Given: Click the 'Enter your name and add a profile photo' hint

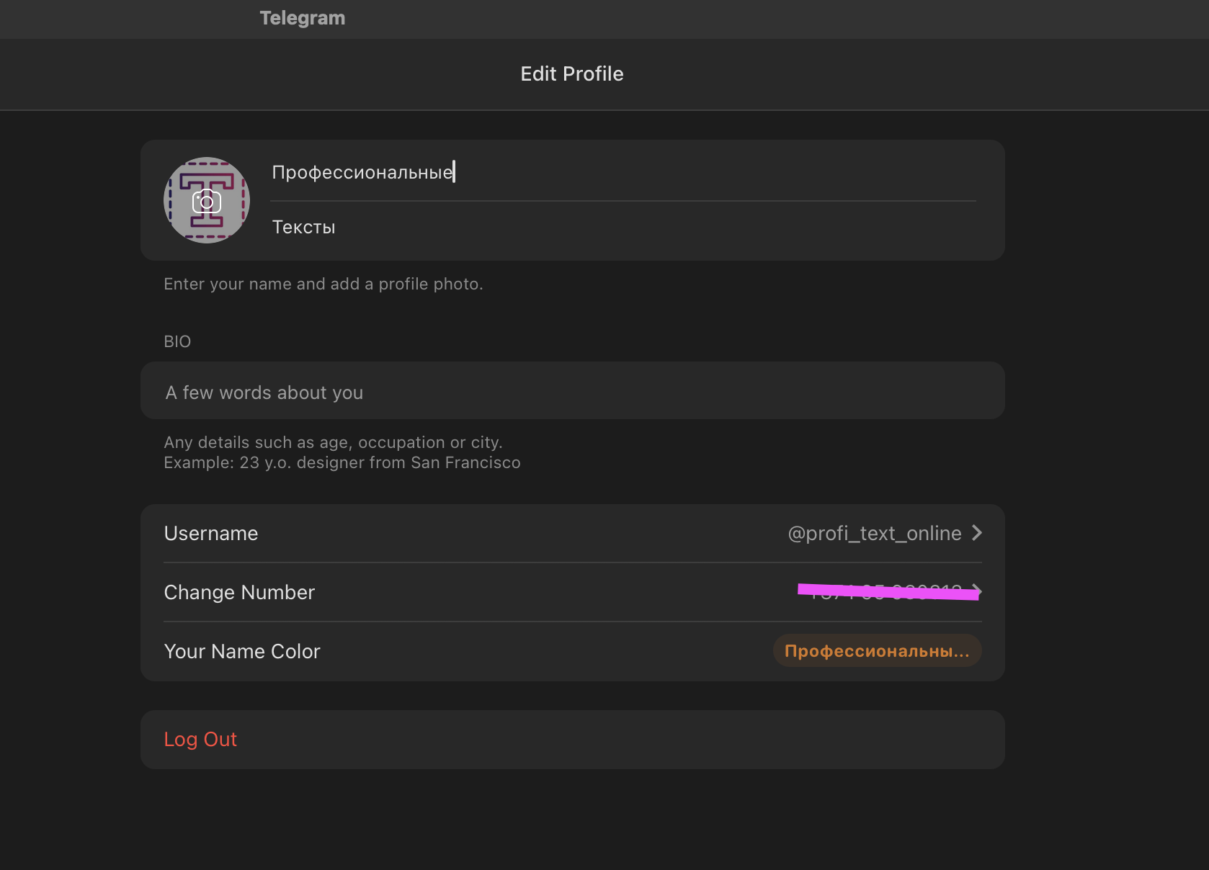Looking at the screenshot, I should pos(323,284).
